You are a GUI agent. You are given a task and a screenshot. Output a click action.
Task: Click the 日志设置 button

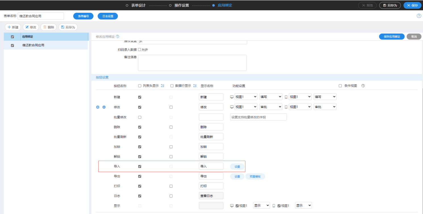point(108,16)
